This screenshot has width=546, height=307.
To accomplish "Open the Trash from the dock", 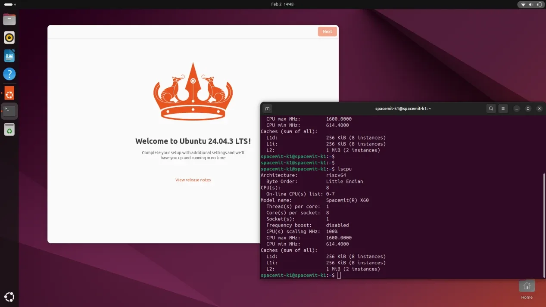I will (9, 129).
